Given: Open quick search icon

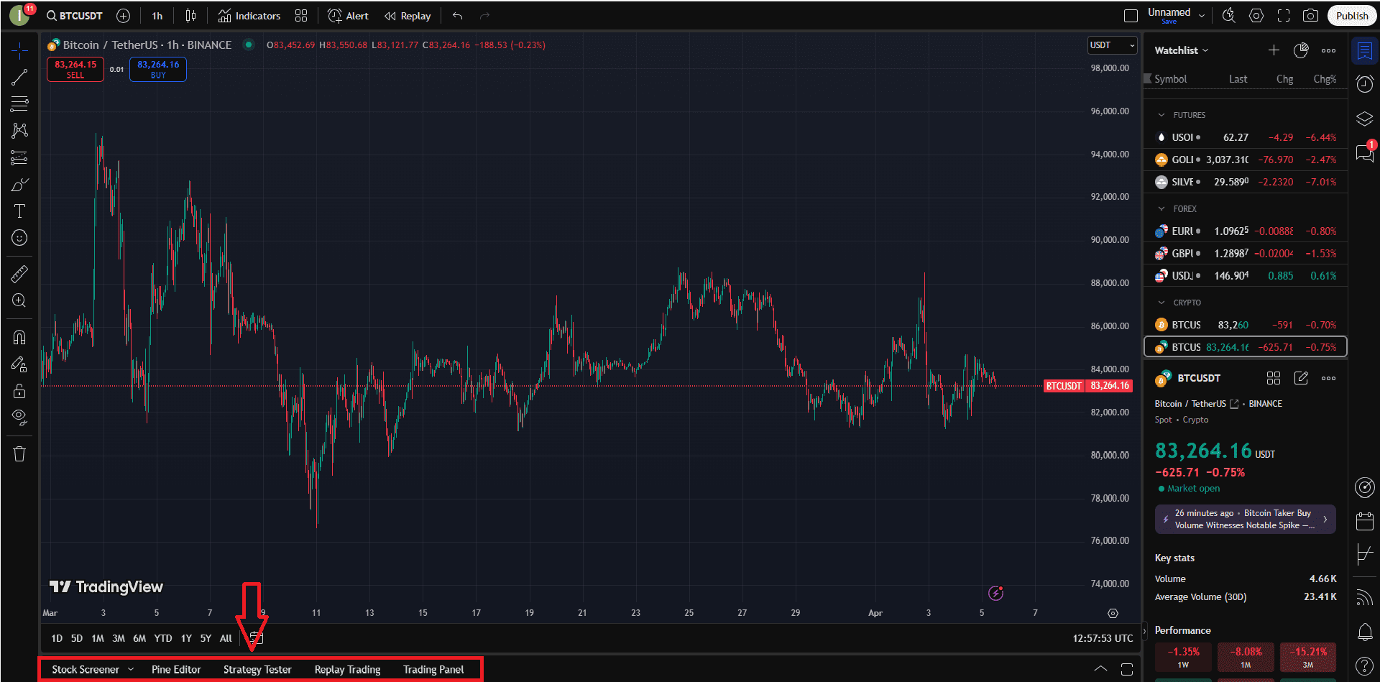Looking at the screenshot, I should 1229,16.
